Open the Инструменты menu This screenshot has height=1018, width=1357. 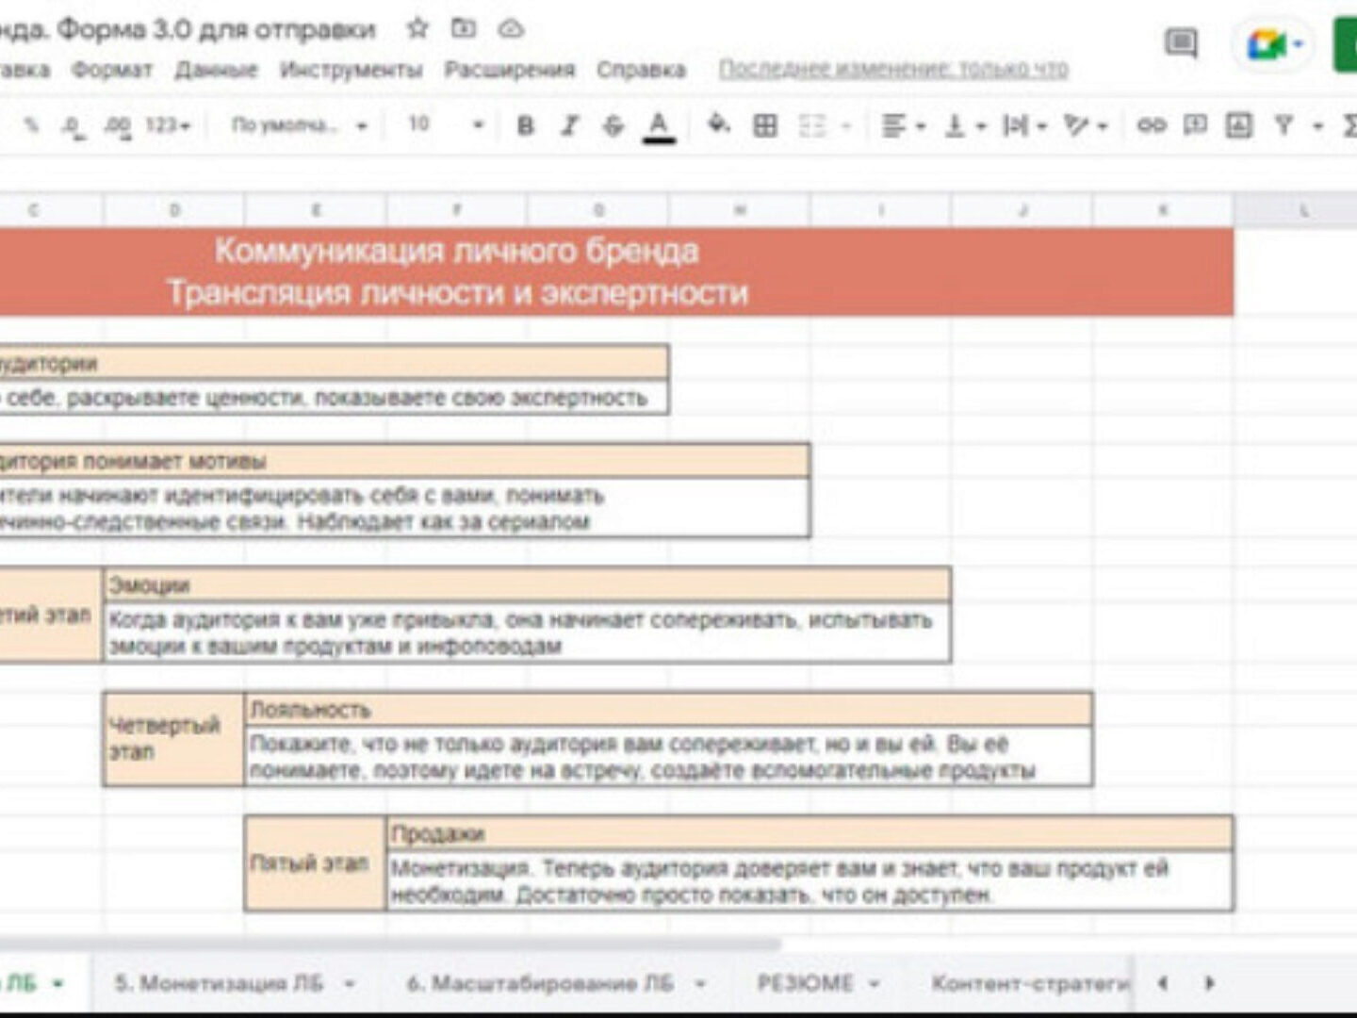coord(351,70)
